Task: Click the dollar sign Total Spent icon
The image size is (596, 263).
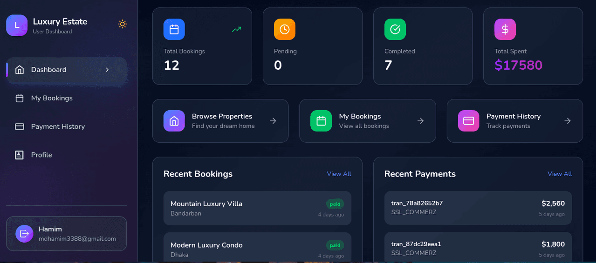Action: click(505, 29)
